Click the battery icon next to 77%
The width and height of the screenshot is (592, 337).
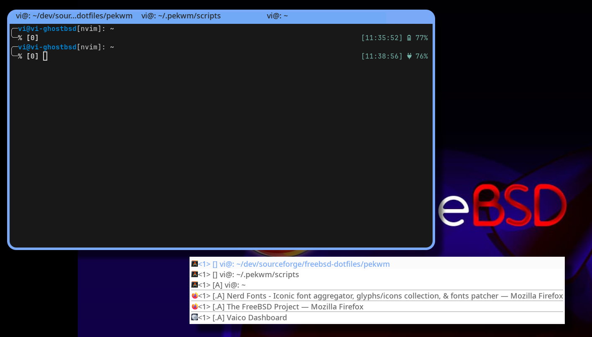pos(409,38)
